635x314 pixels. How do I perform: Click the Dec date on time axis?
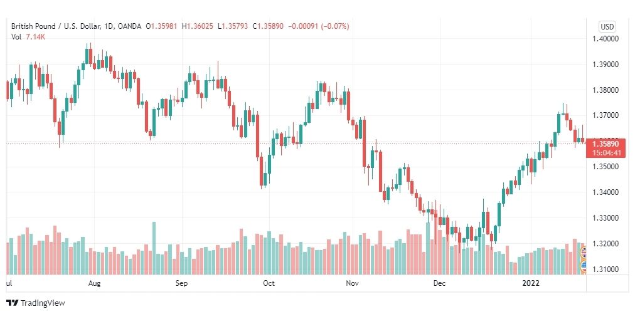[x=439, y=283]
